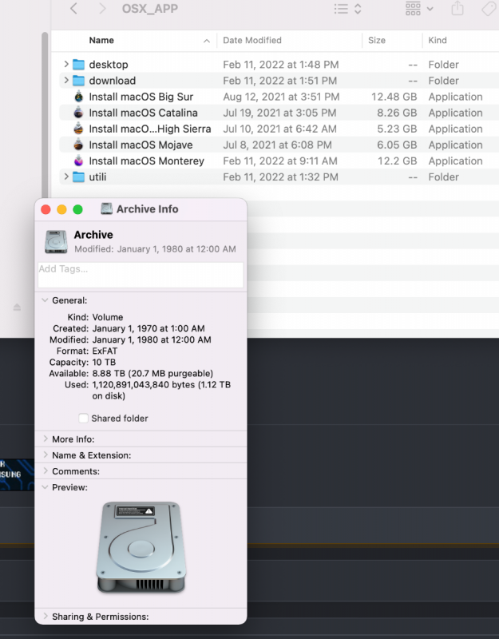
Task: Expand the utili folder
Action: (66, 177)
